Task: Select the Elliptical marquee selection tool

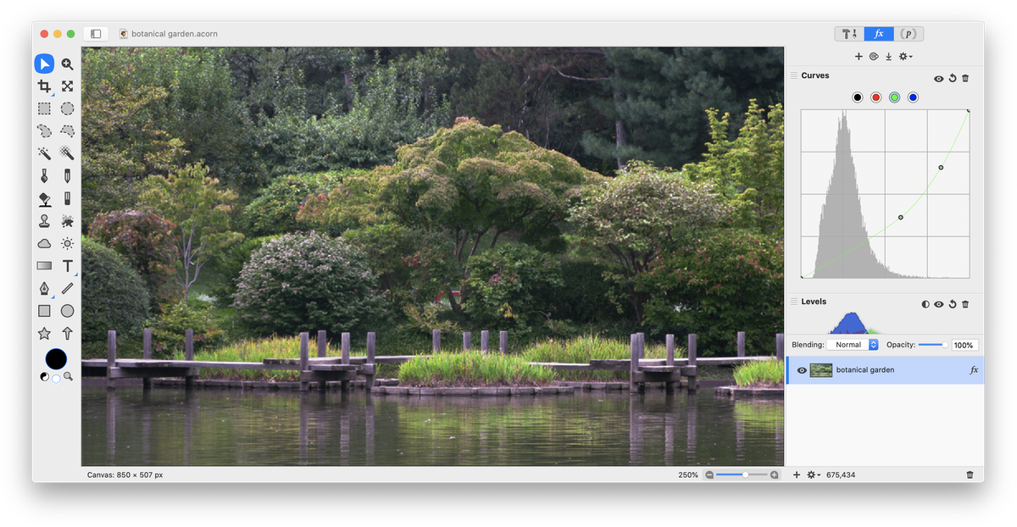Action: click(x=67, y=108)
